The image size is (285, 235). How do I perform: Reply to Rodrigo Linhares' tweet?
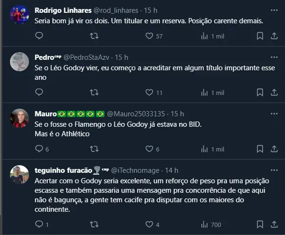pos(39,36)
